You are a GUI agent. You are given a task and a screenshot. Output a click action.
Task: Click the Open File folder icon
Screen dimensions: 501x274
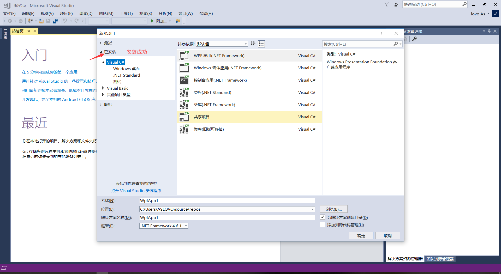pos(41,21)
